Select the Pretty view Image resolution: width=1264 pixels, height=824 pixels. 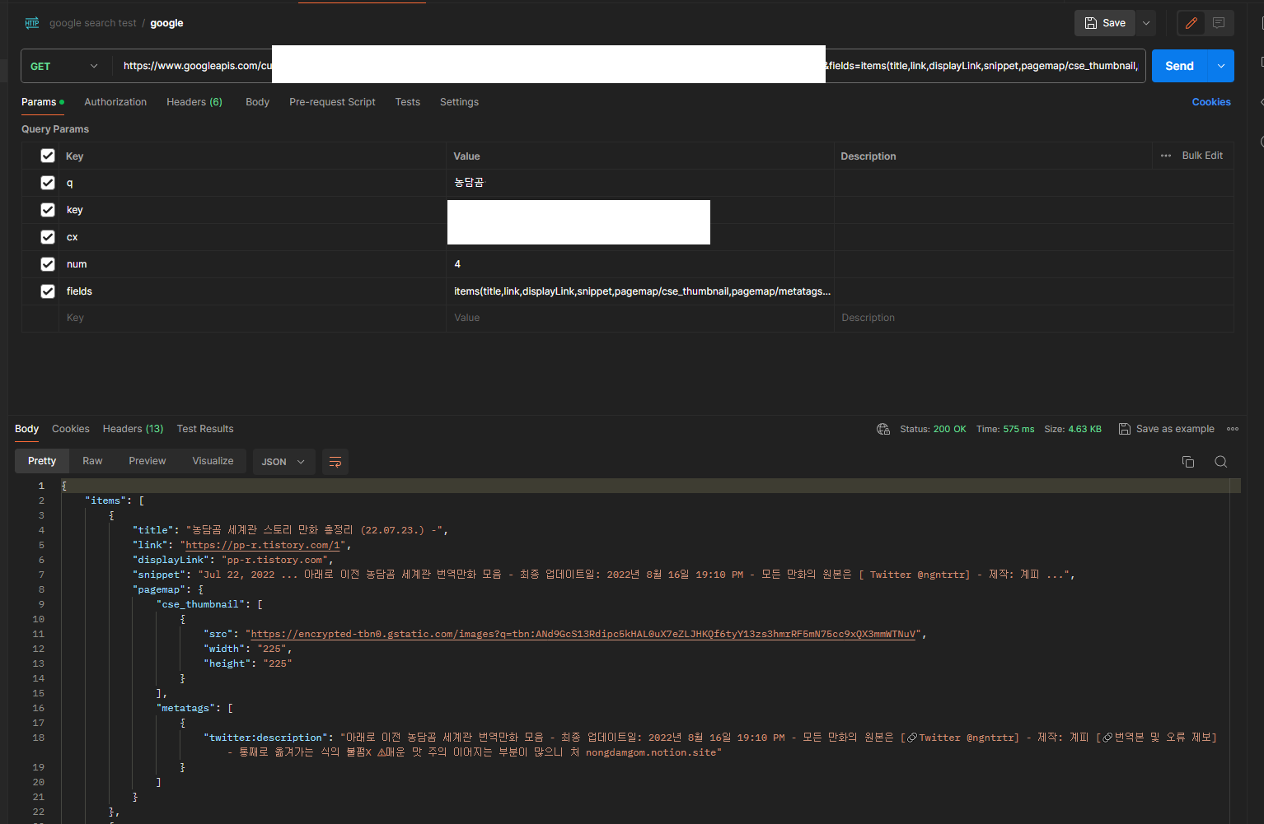coord(42,461)
